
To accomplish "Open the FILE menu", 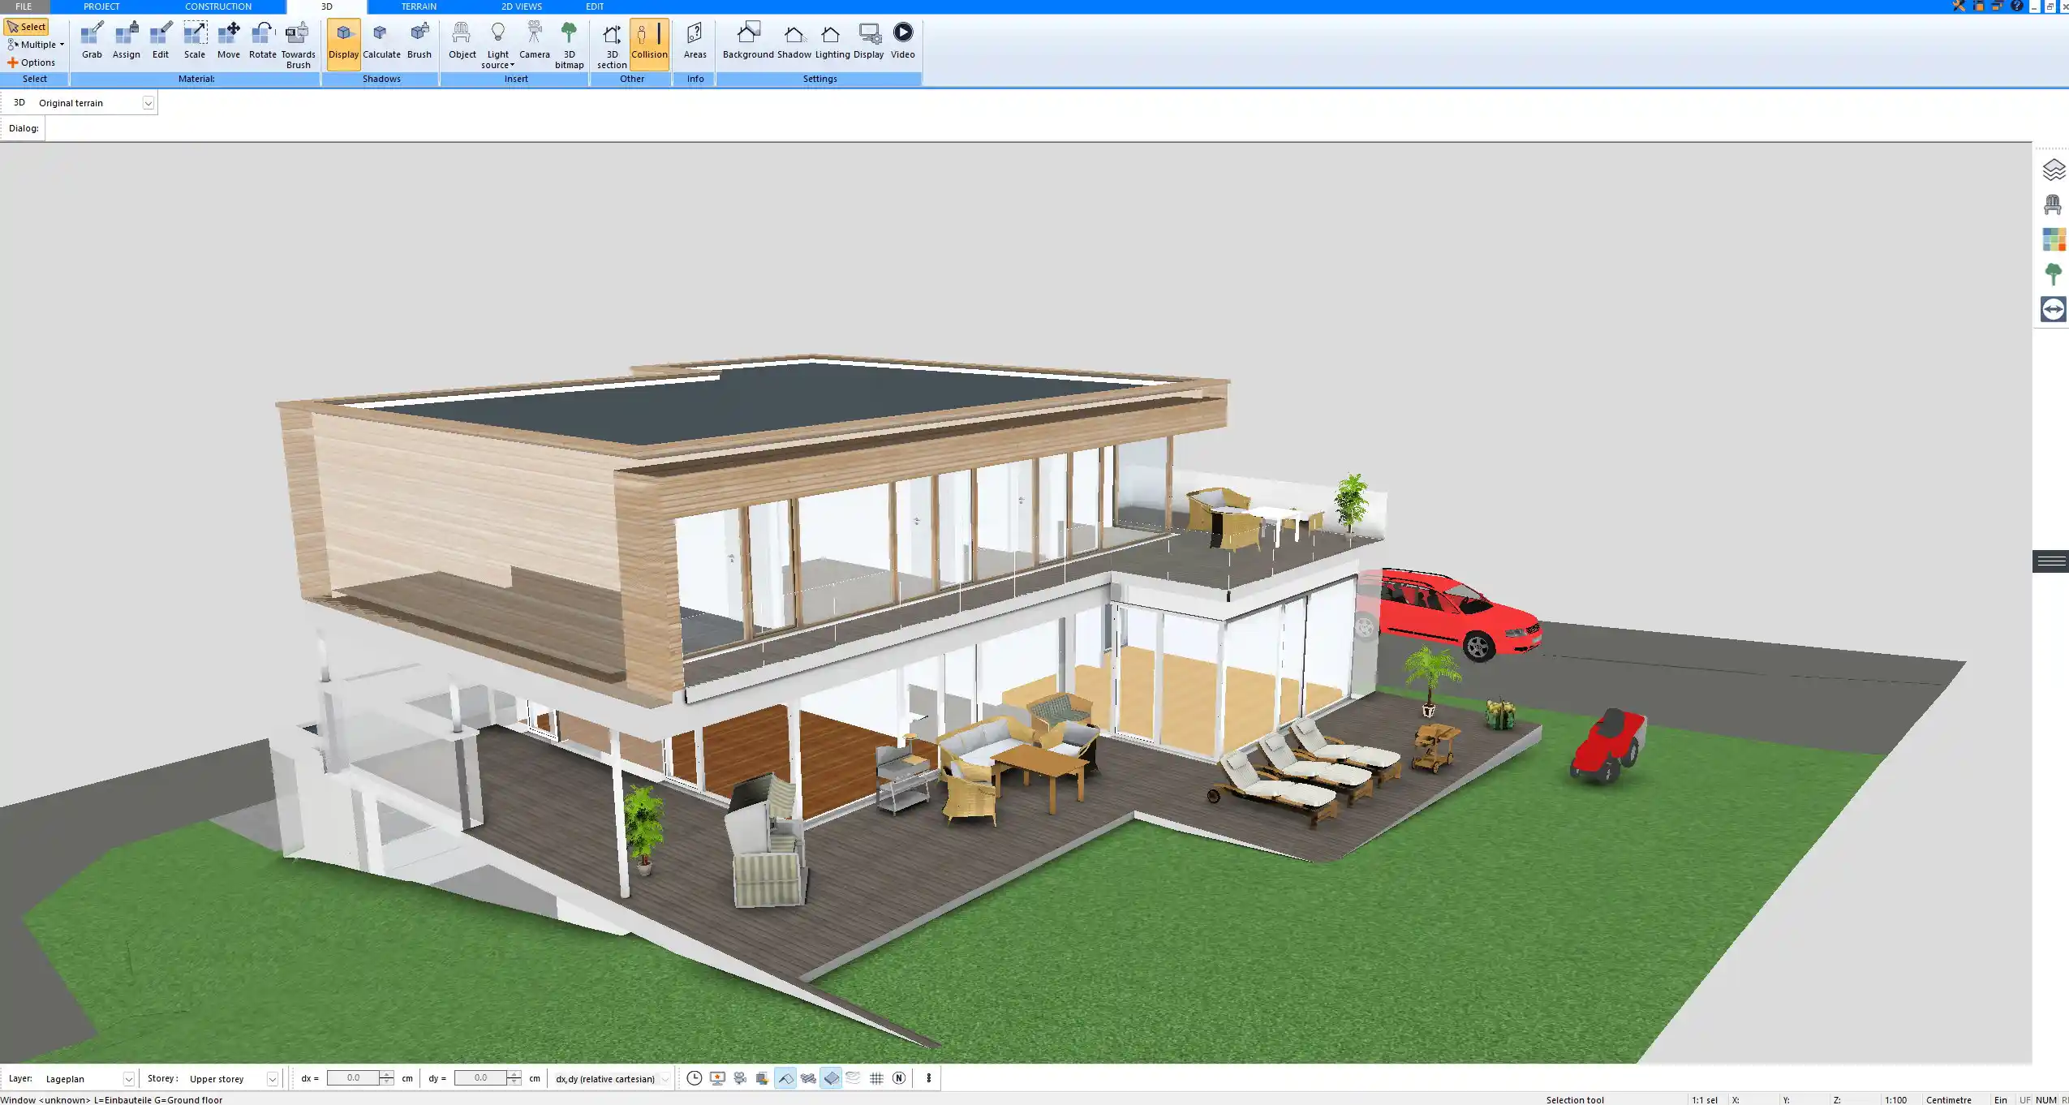I will pos(24,6).
